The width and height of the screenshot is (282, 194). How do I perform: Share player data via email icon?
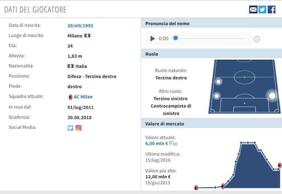(253, 10)
